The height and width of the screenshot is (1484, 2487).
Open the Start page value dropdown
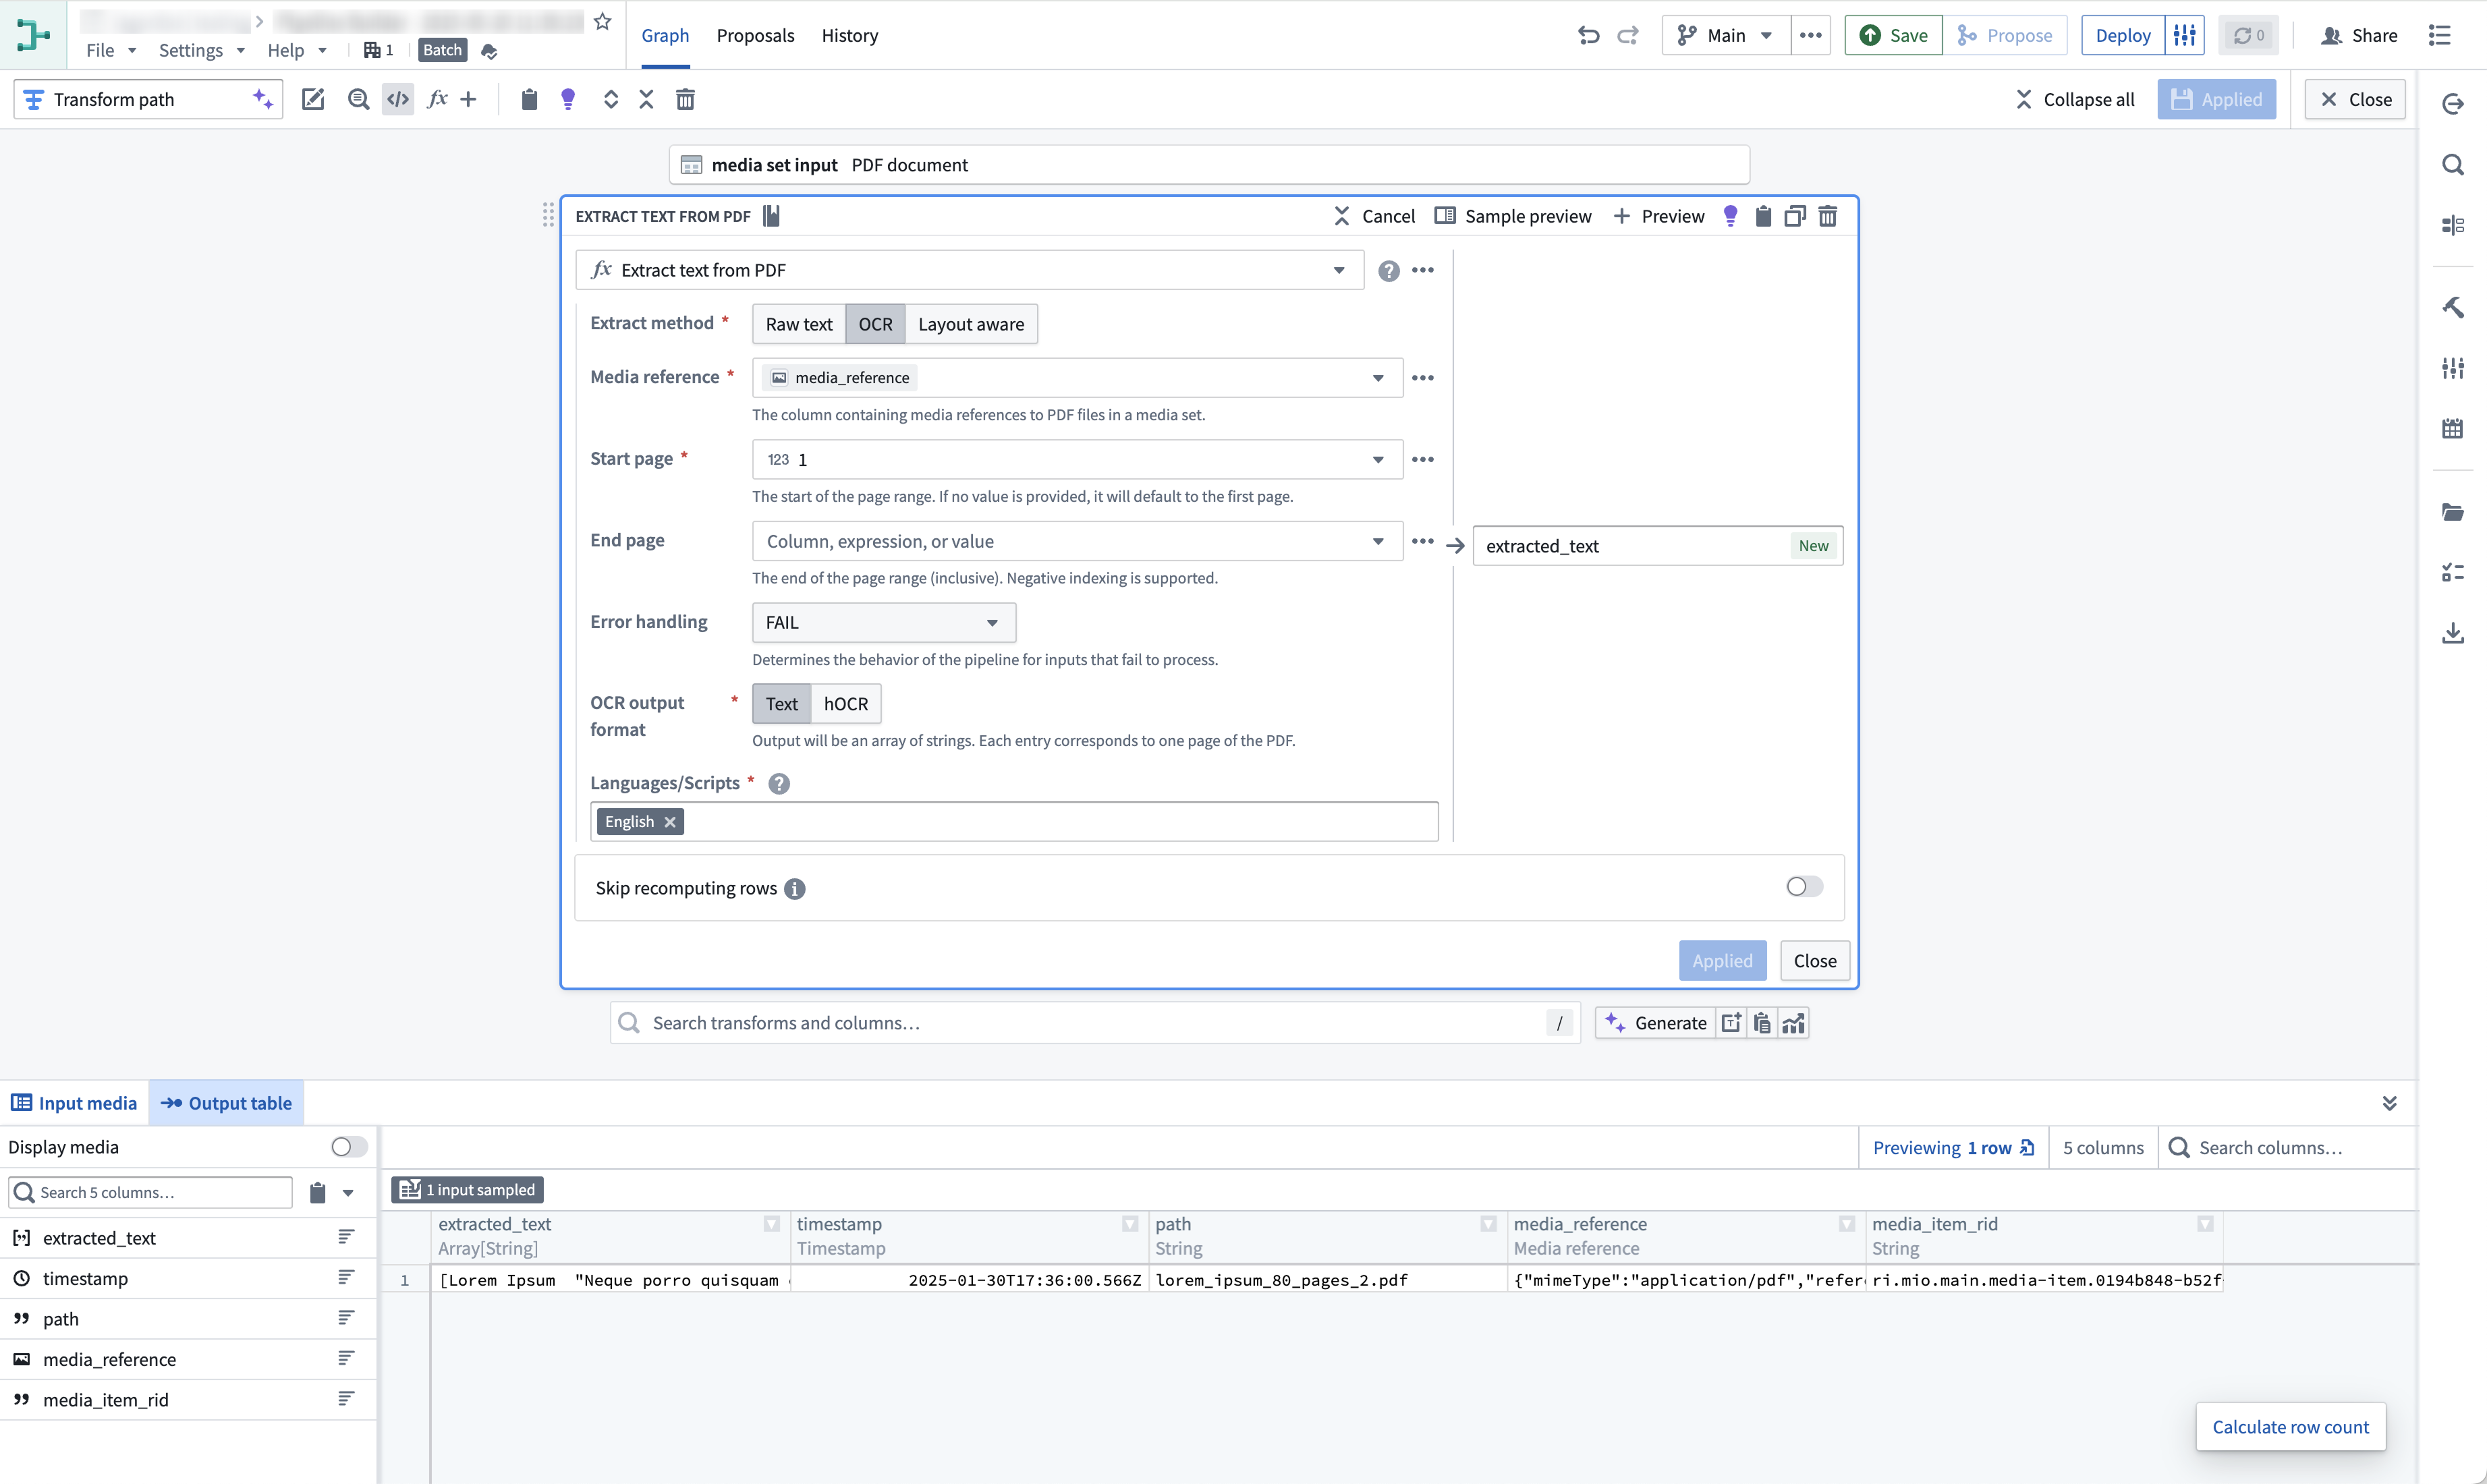(x=1378, y=460)
